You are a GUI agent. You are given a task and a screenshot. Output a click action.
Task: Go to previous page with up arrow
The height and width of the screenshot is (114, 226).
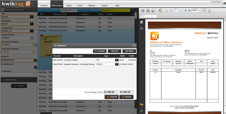coord(167,11)
